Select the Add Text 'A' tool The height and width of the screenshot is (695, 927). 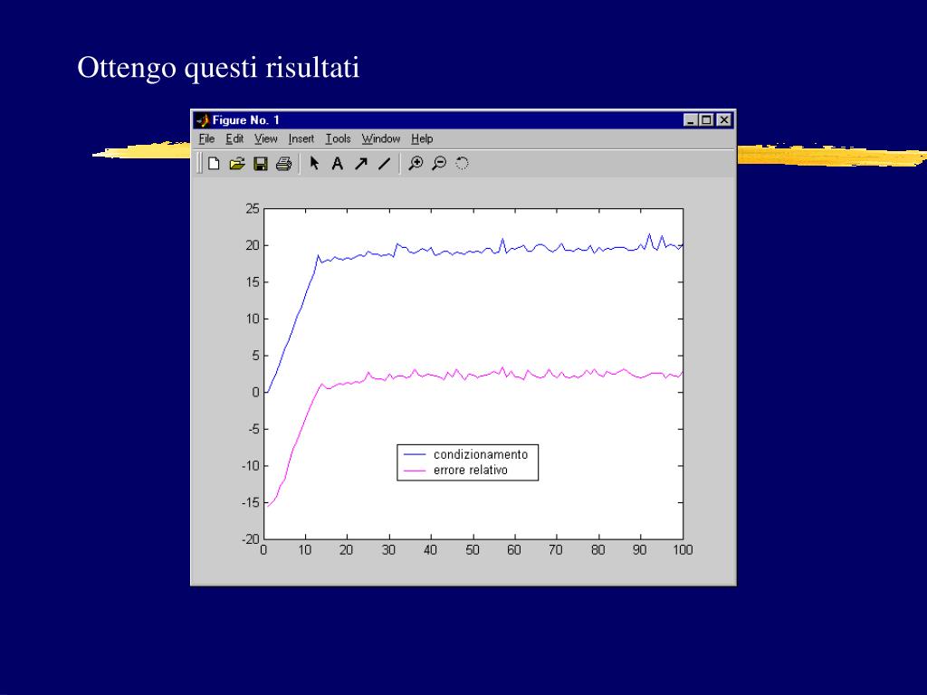(337, 164)
